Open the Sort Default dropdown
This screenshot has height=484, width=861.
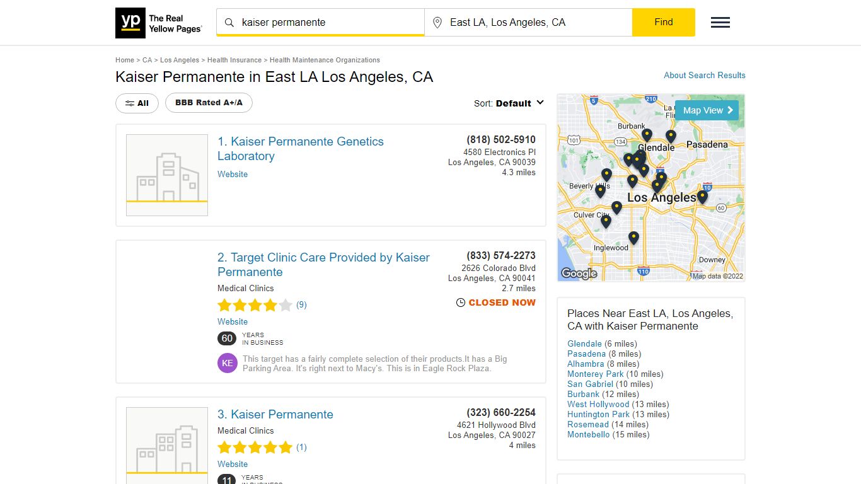coord(509,103)
